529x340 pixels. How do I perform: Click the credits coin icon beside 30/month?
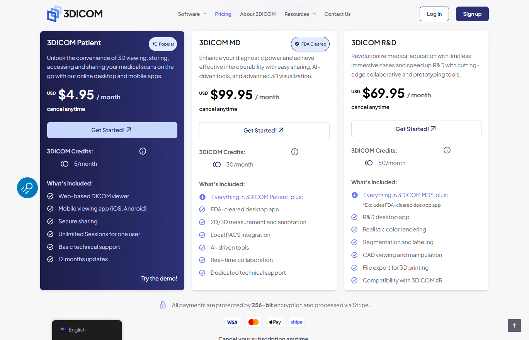(217, 165)
